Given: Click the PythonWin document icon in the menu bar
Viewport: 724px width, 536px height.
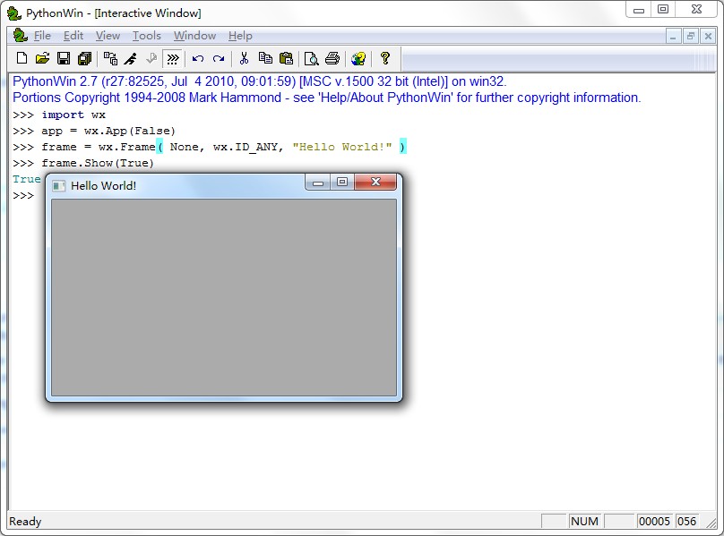Looking at the screenshot, I should pos(21,36).
